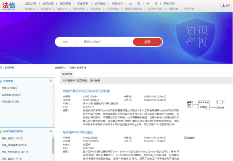The width and height of the screenshot is (233, 161).
Task: Click the 专利类型 list scroll-down arrow
Action: pyautogui.click(x=53, y=125)
